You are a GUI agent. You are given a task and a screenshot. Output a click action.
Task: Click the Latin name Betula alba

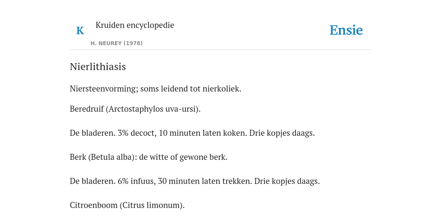pyautogui.click(x=111, y=157)
